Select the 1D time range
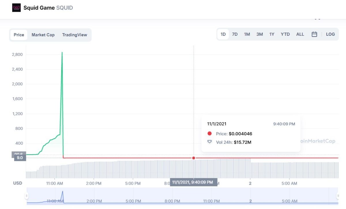This screenshot has width=346, height=209. click(x=223, y=34)
